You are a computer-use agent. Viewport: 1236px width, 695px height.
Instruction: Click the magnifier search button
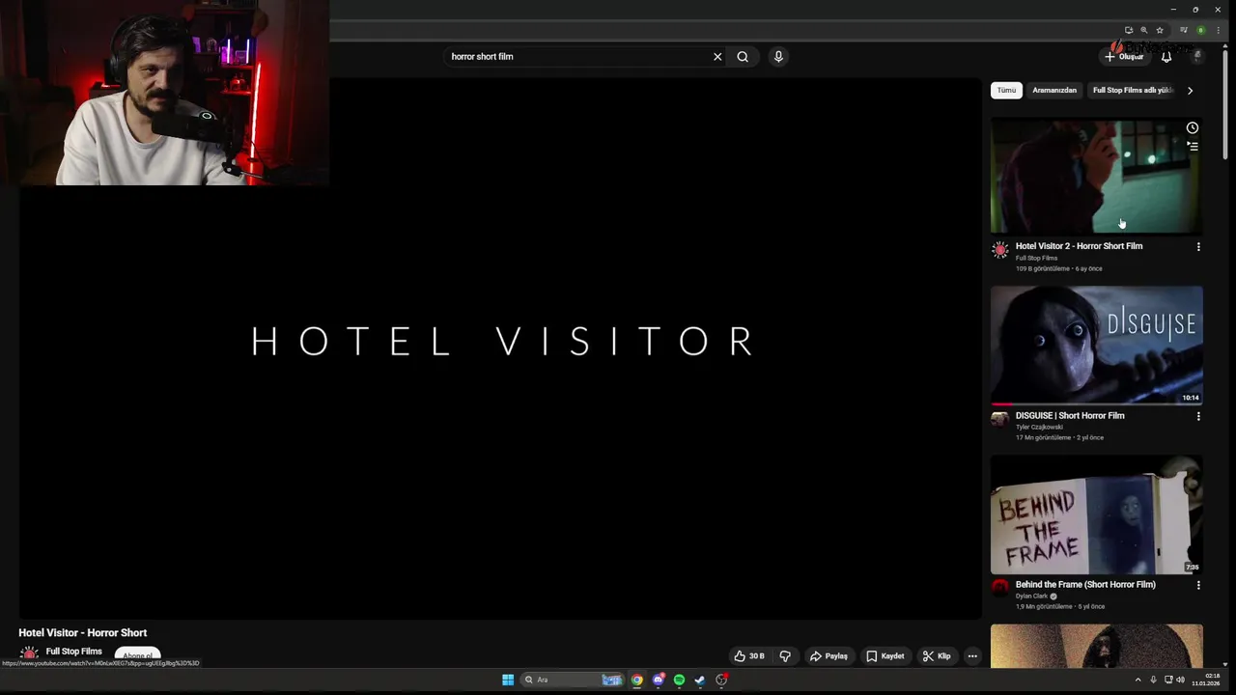click(743, 57)
